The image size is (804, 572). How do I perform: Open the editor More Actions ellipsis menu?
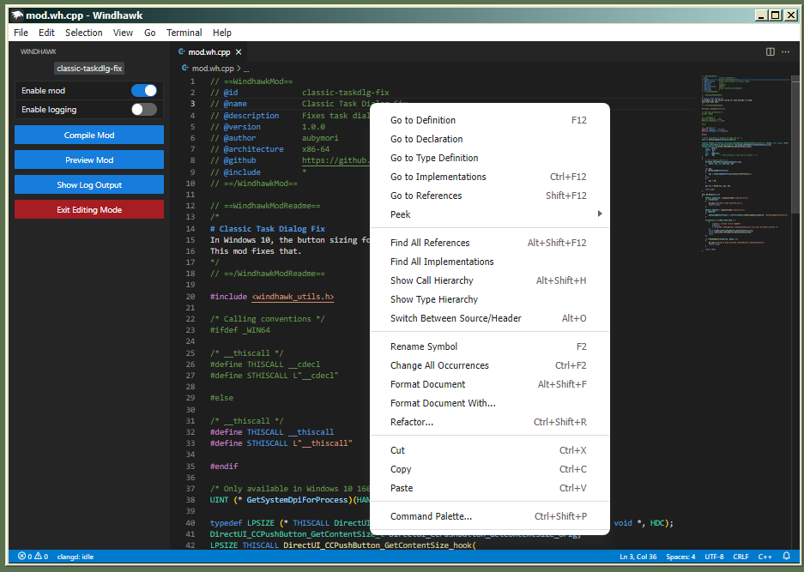[x=785, y=51]
